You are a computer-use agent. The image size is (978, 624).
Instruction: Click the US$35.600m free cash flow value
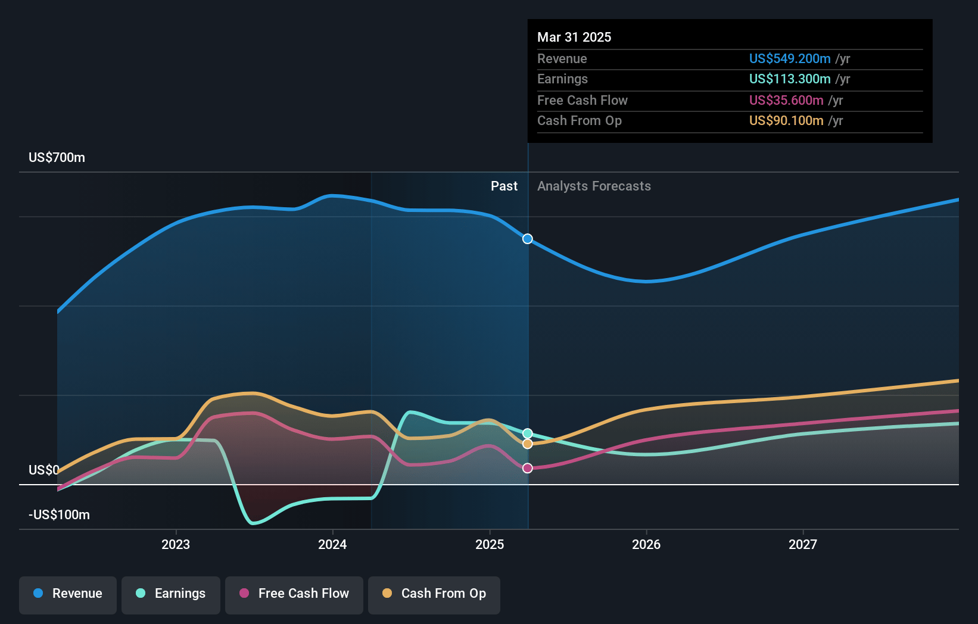tap(786, 100)
